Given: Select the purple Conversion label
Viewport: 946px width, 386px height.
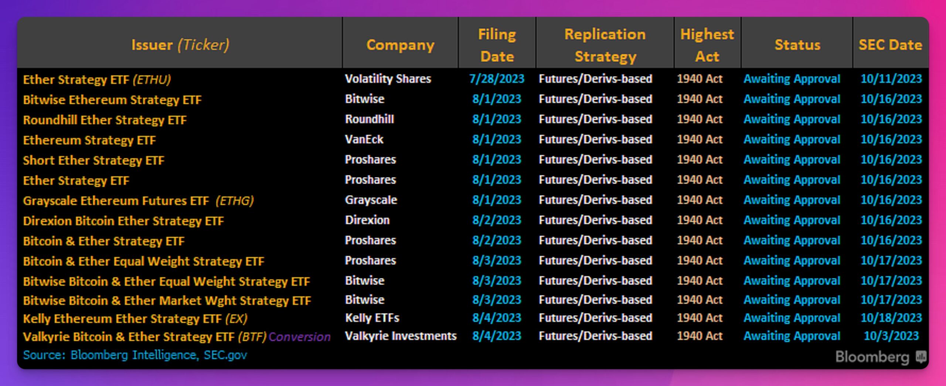Looking at the screenshot, I should (x=299, y=337).
